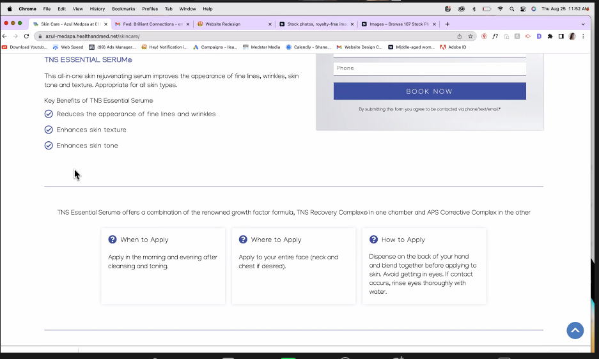Click the checkmark beside Enhances skin texture
The image size is (599, 359).
(x=49, y=130)
